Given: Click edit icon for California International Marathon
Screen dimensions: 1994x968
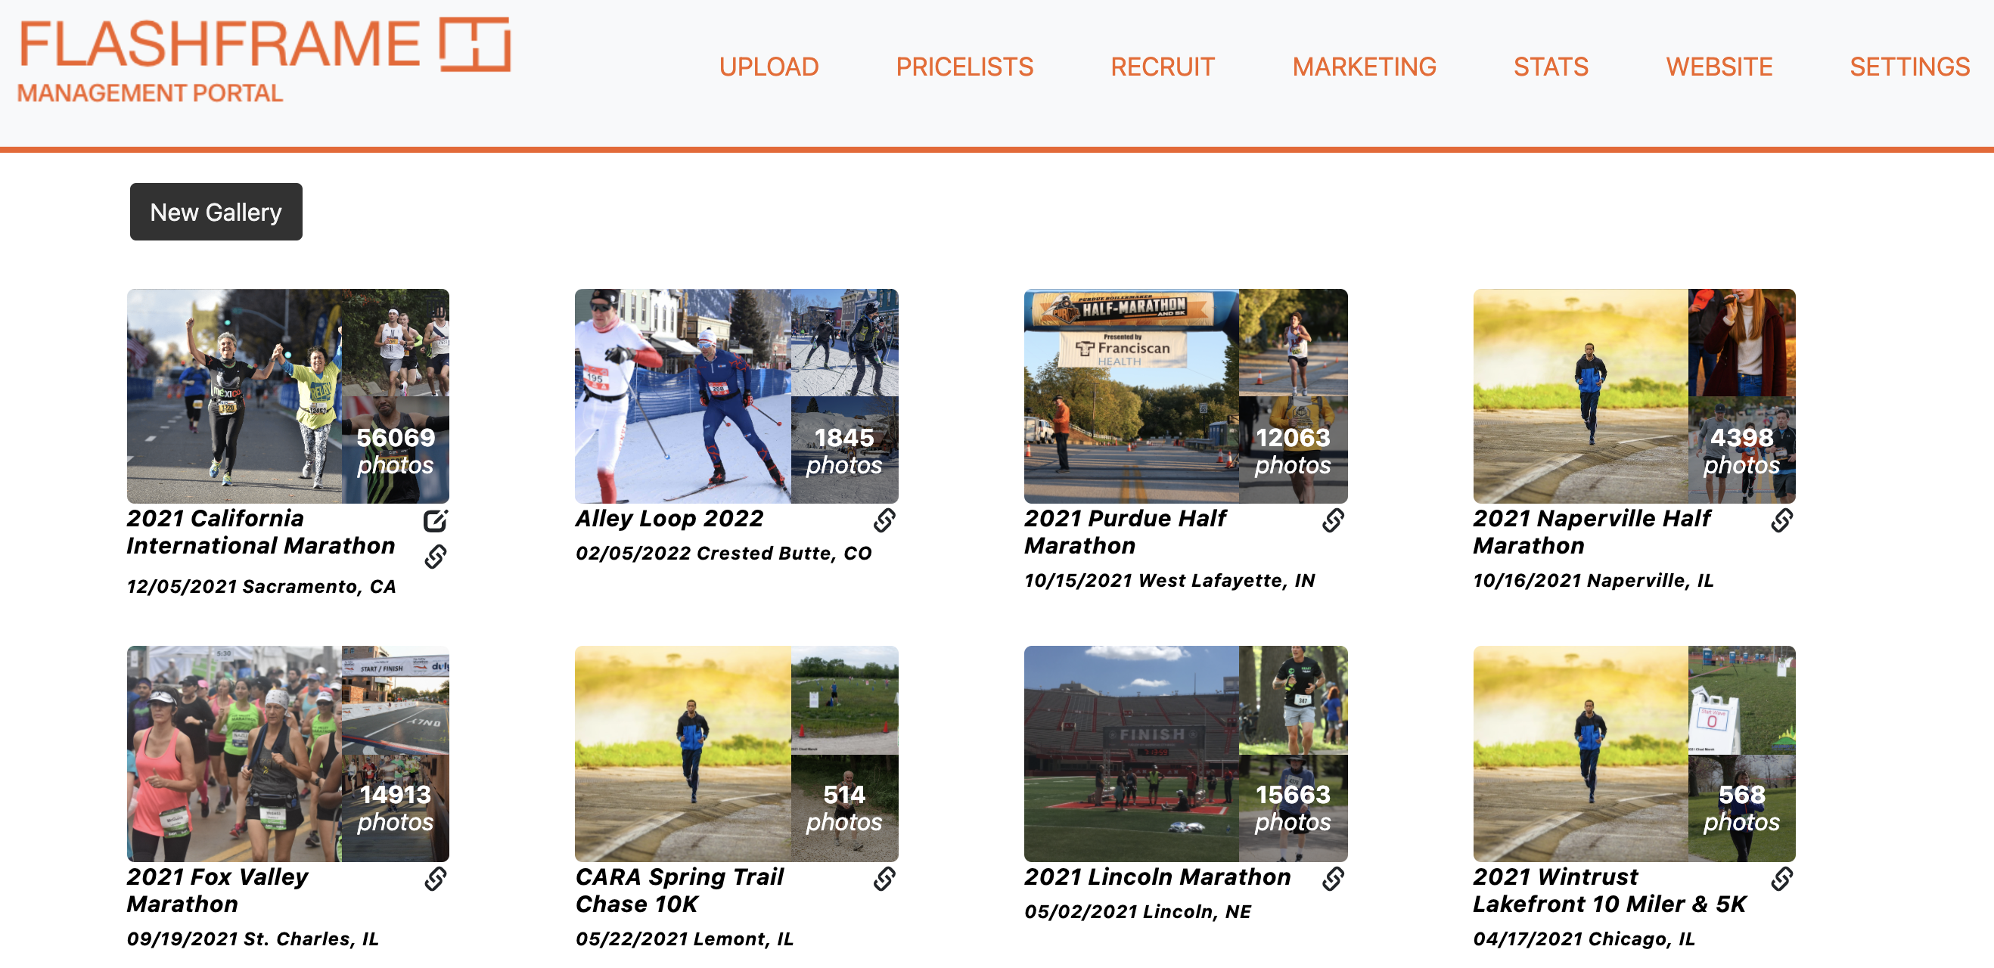Looking at the screenshot, I should pyautogui.click(x=435, y=521).
